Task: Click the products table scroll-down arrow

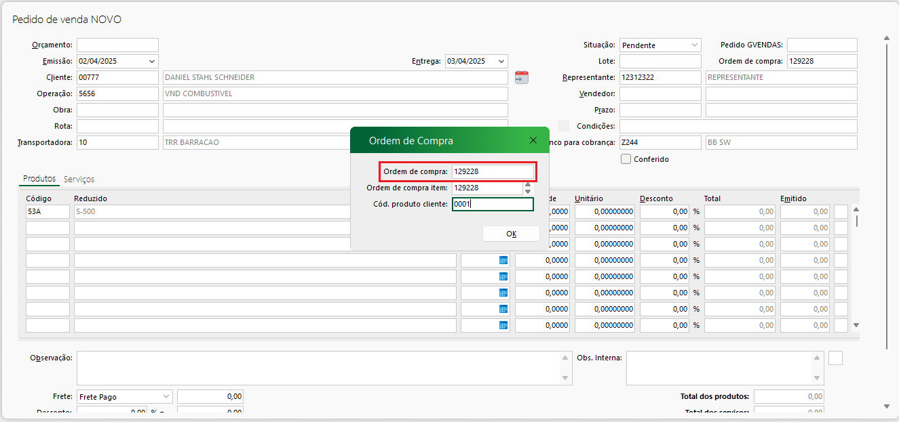Action: point(856,325)
